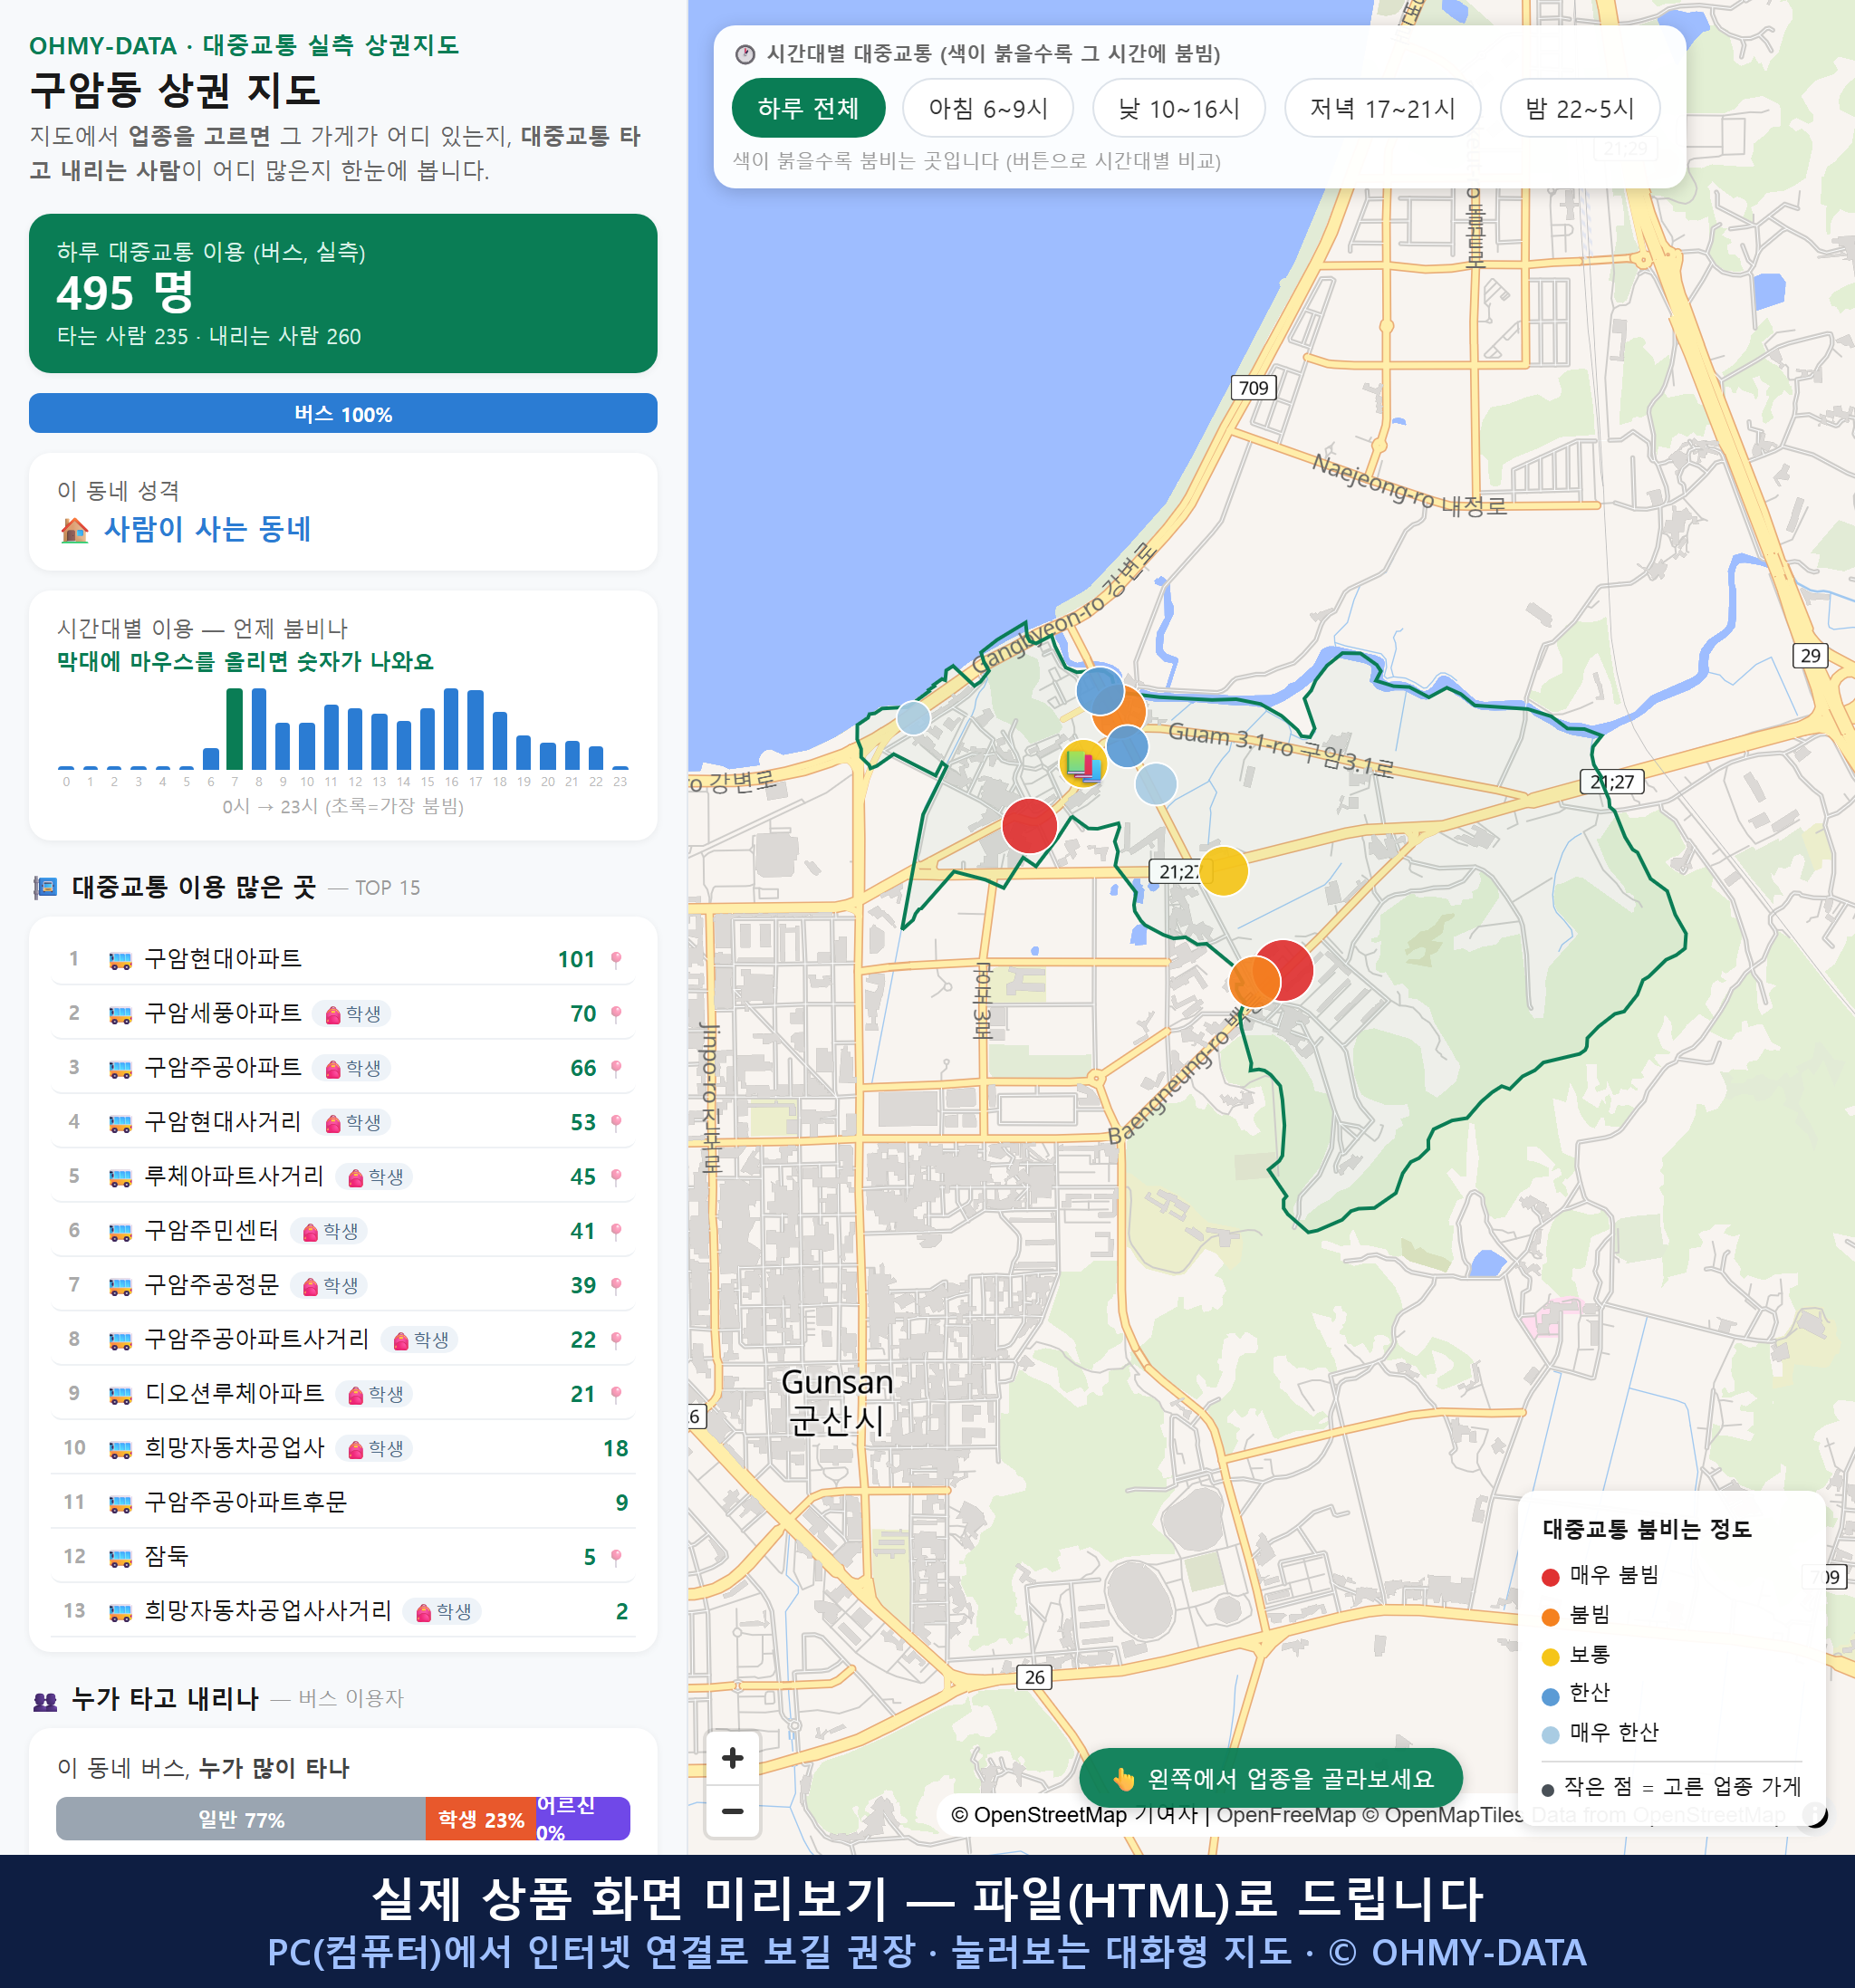1855x1988 pixels.
Task: Select the 구암주민센터 list row
Action: 343,1231
